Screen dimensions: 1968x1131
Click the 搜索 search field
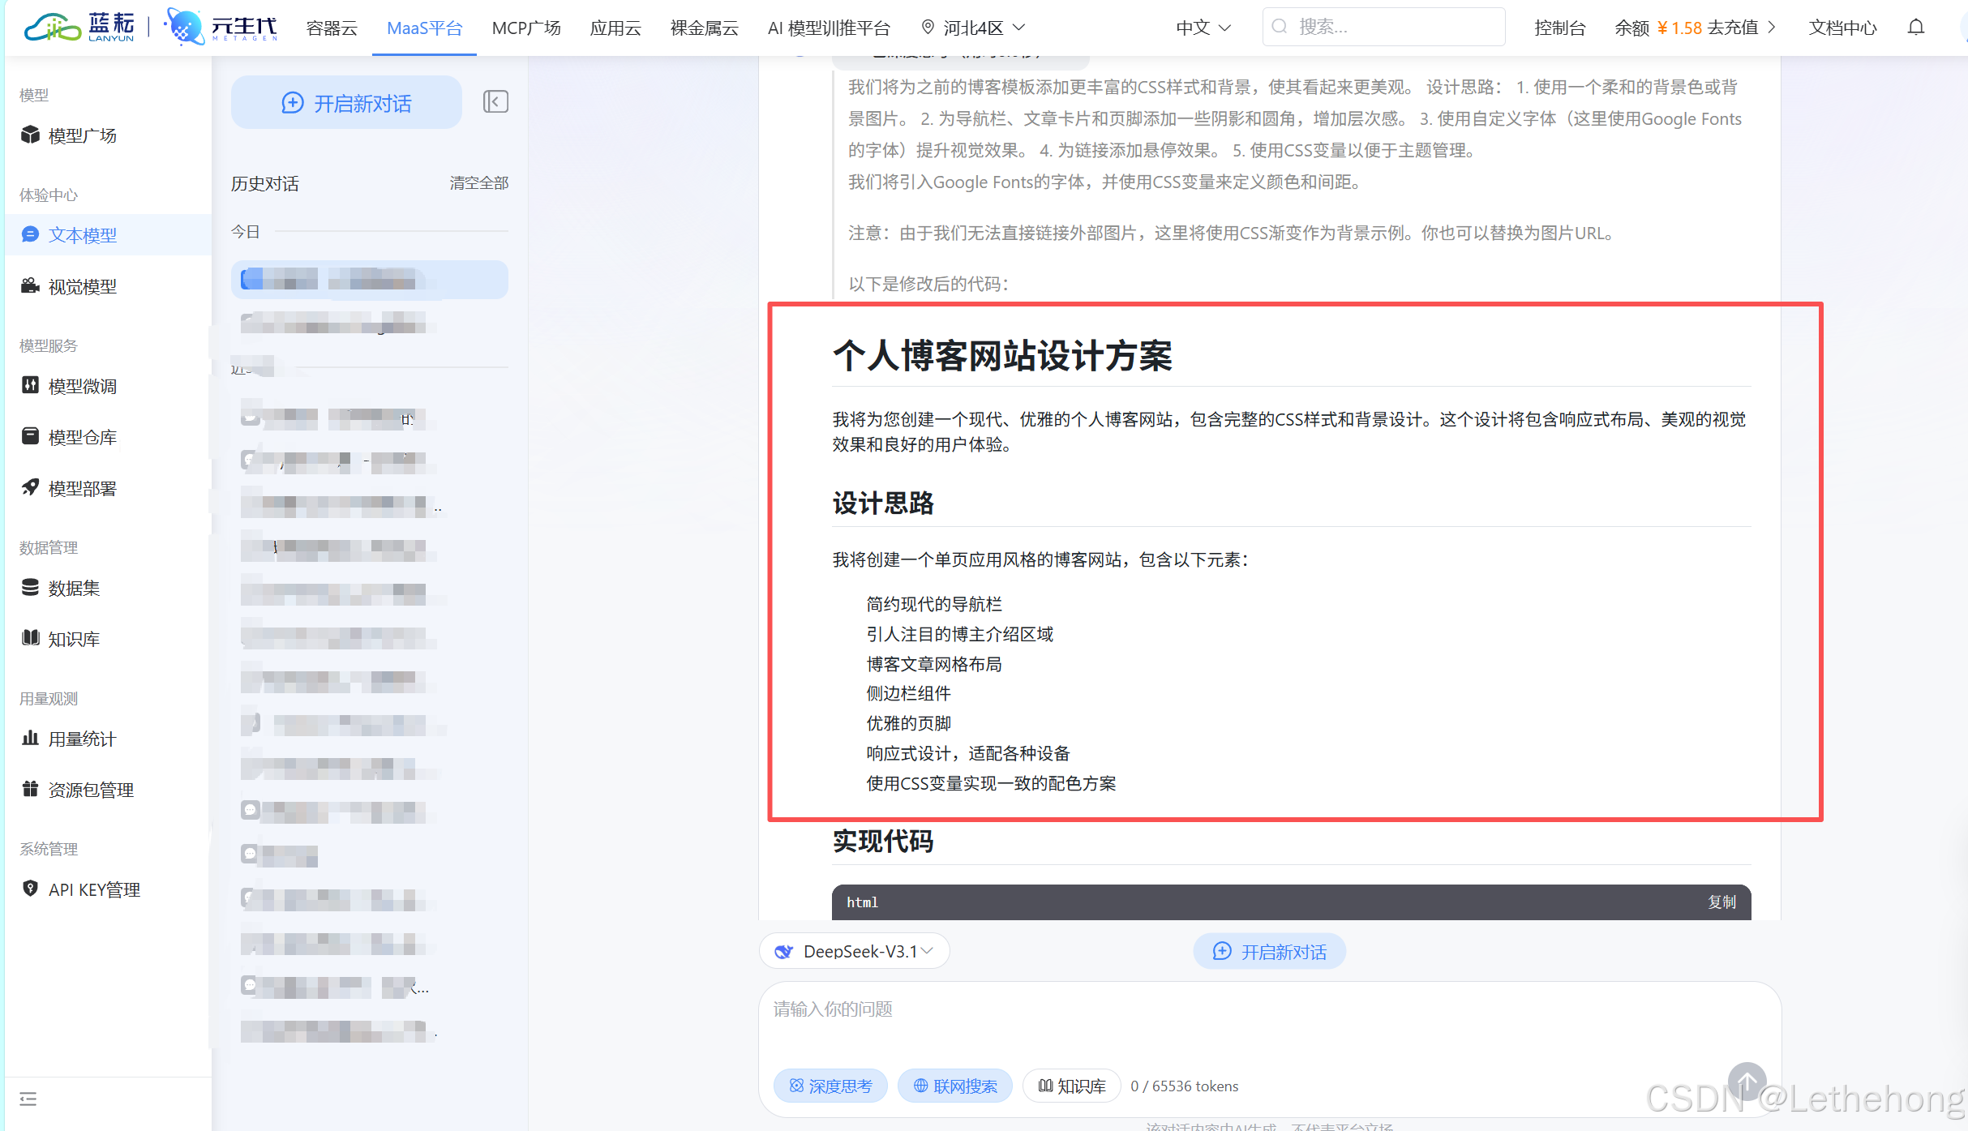pyautogui.click(x=1383, y=27)
